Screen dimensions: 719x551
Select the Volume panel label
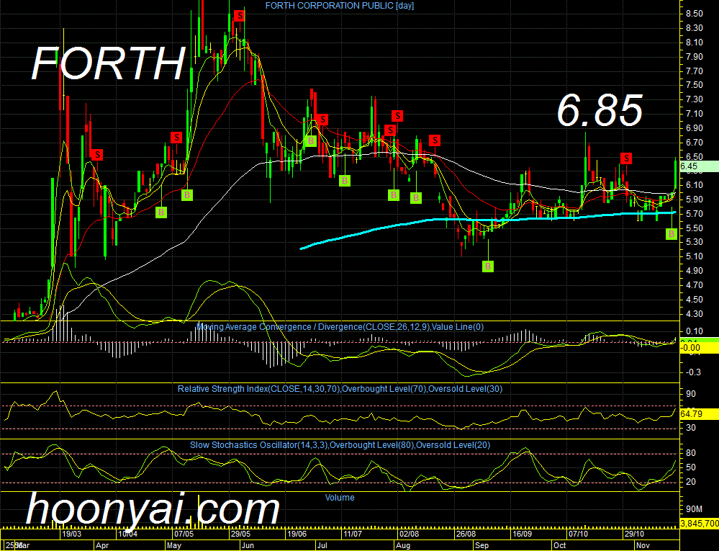[x=340, y=497]
